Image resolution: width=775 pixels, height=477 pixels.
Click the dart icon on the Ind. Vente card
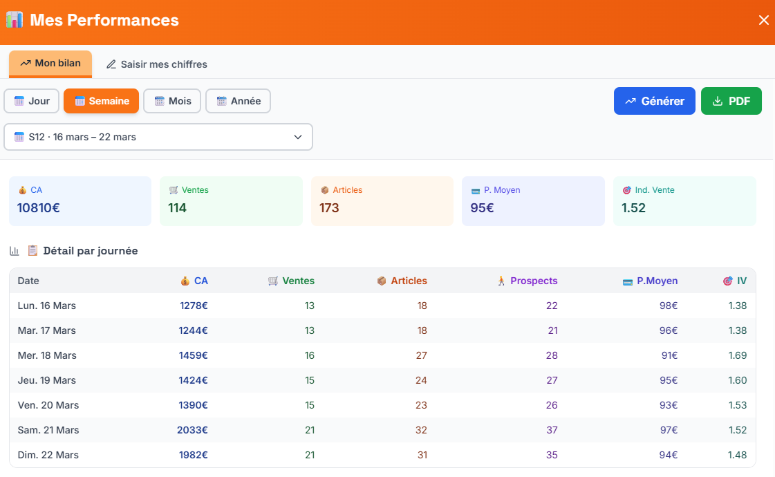click(626, 189)
